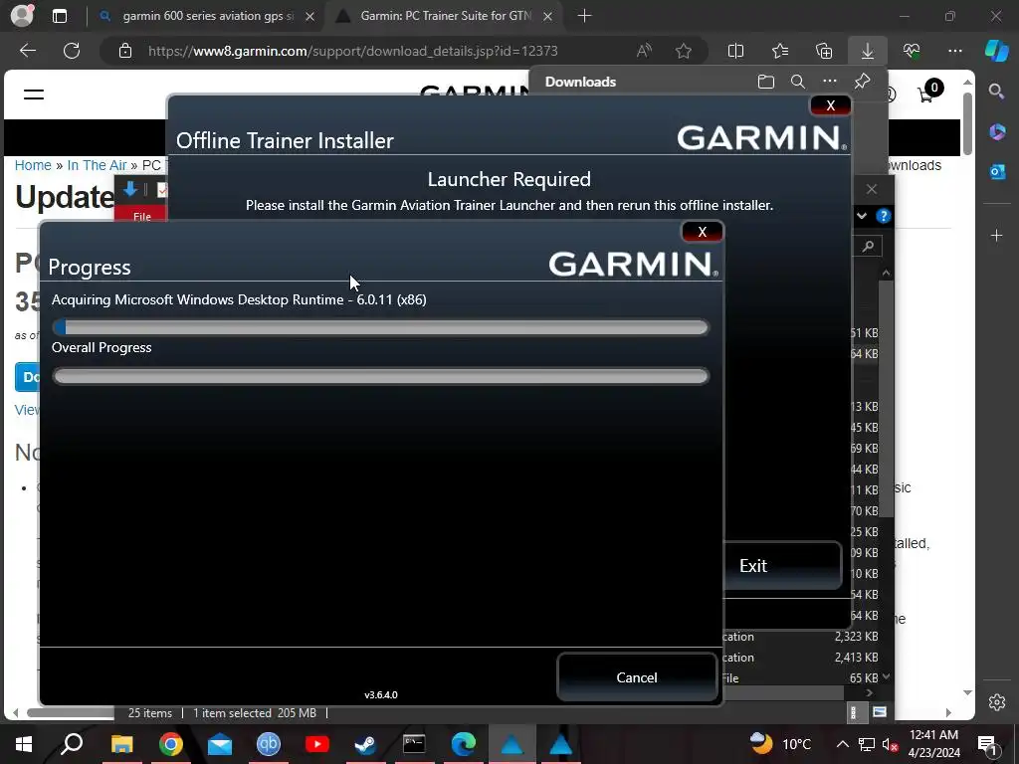Search downloads with magnifier icon
The height and width of the screenshot is (764, 1019).
click(x=798, y=82)
